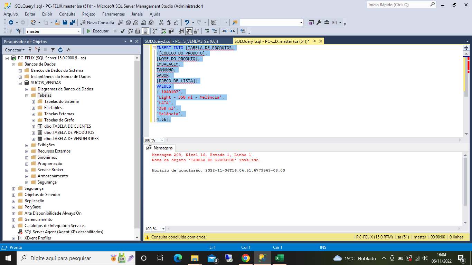Click the Object Explorer vertical scrollbar
Viewport: 472px width, 265px height.
[137, 147]
